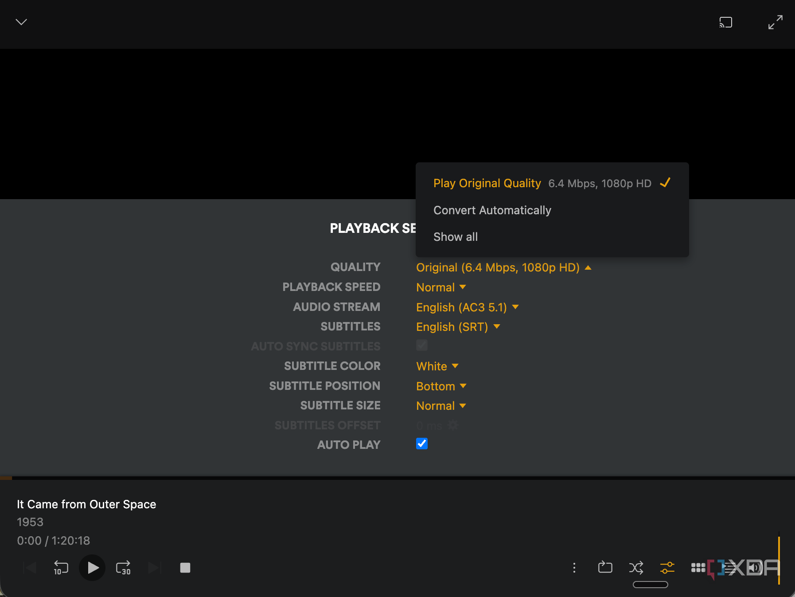Click the title It Came from Outer Space
This screenshot has width=795, height=597.
pyautogui.click(x=86, y=504)
